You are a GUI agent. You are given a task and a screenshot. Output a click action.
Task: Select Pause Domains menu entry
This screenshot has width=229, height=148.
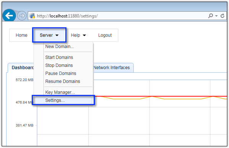61,73
